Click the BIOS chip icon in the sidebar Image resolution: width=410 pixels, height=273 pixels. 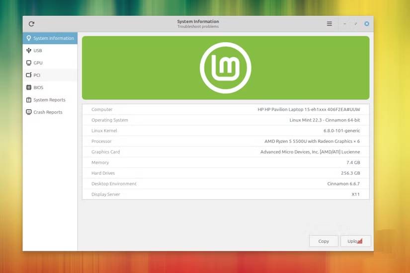(x=28, y=87)
